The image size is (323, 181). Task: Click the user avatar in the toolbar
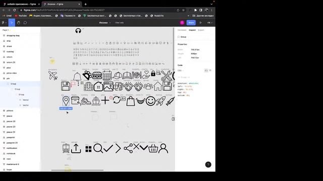click(182, 23)
